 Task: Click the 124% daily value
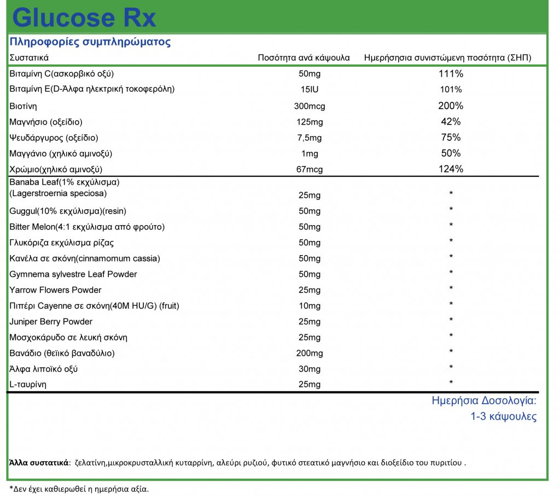[x=451, y=169]
